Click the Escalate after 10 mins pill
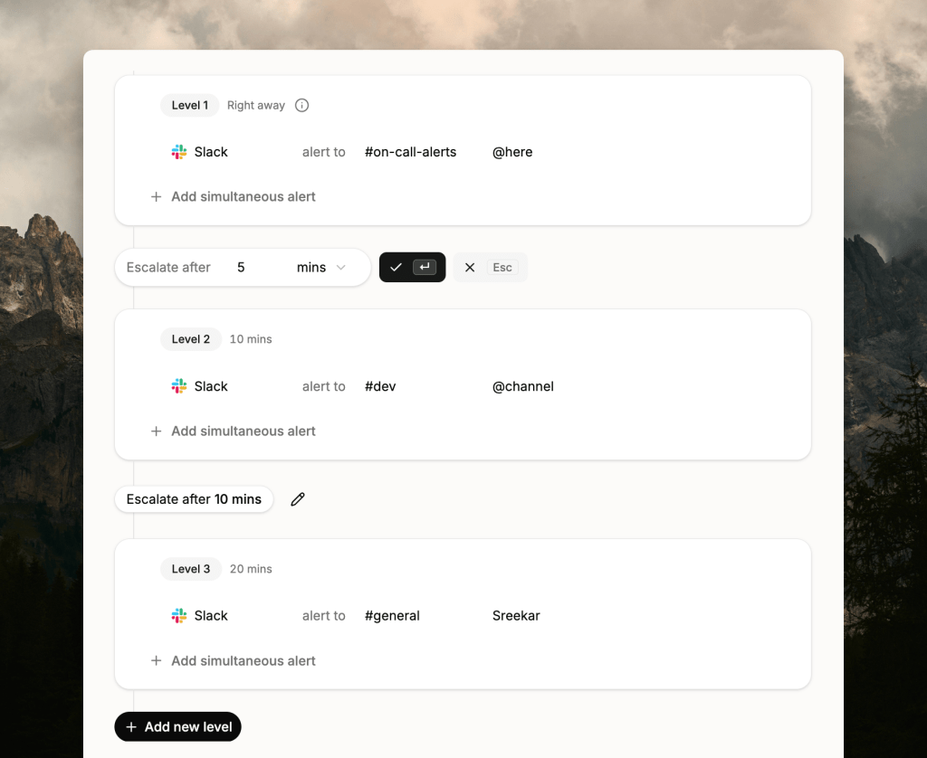 (x=194, y=499)
